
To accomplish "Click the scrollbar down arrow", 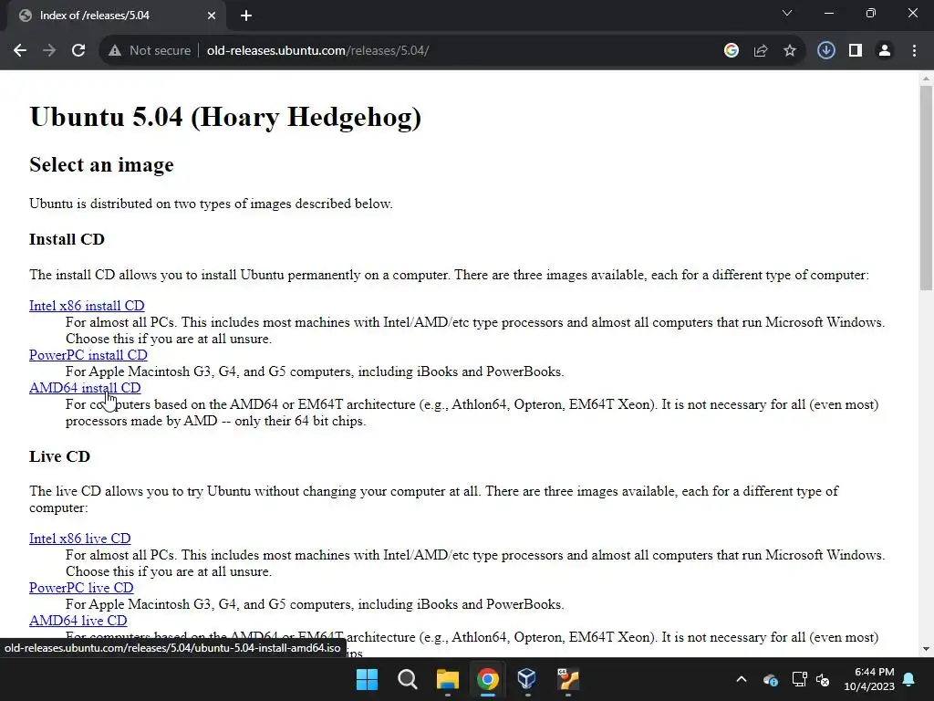I will click(x=926, y=649).
